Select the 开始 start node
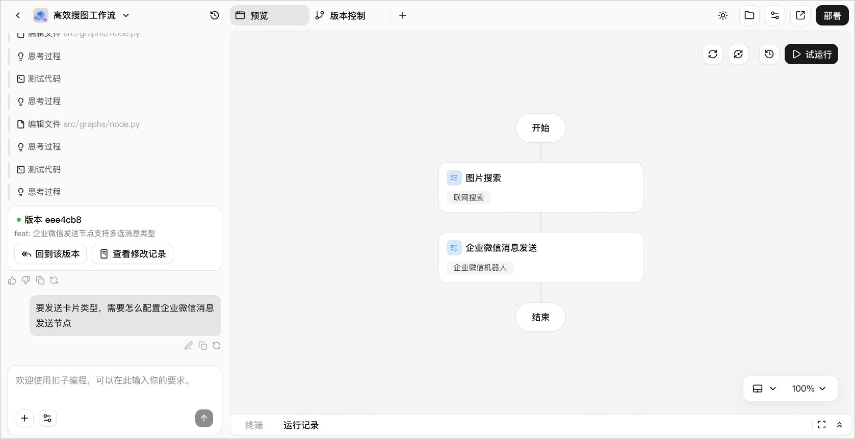The height and width of the screenshot is (439, 855). [x=540, y=128]
